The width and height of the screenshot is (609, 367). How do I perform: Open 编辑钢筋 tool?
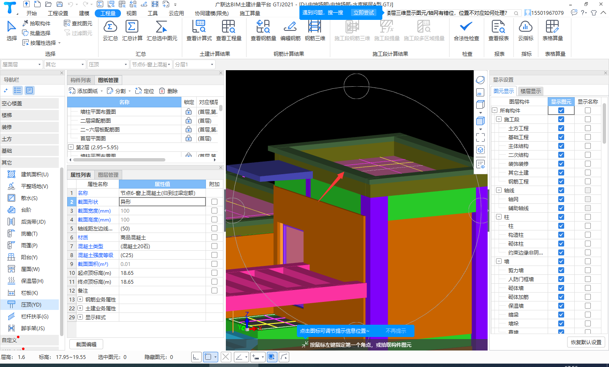(290, 30)
